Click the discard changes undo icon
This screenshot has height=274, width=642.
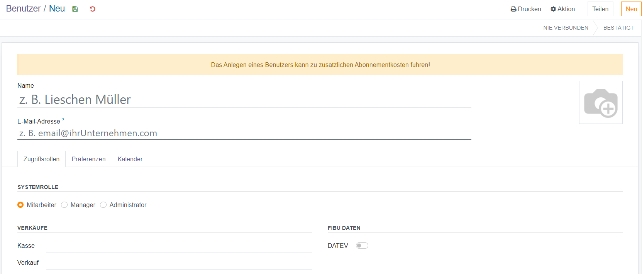(x=92, y=9)
